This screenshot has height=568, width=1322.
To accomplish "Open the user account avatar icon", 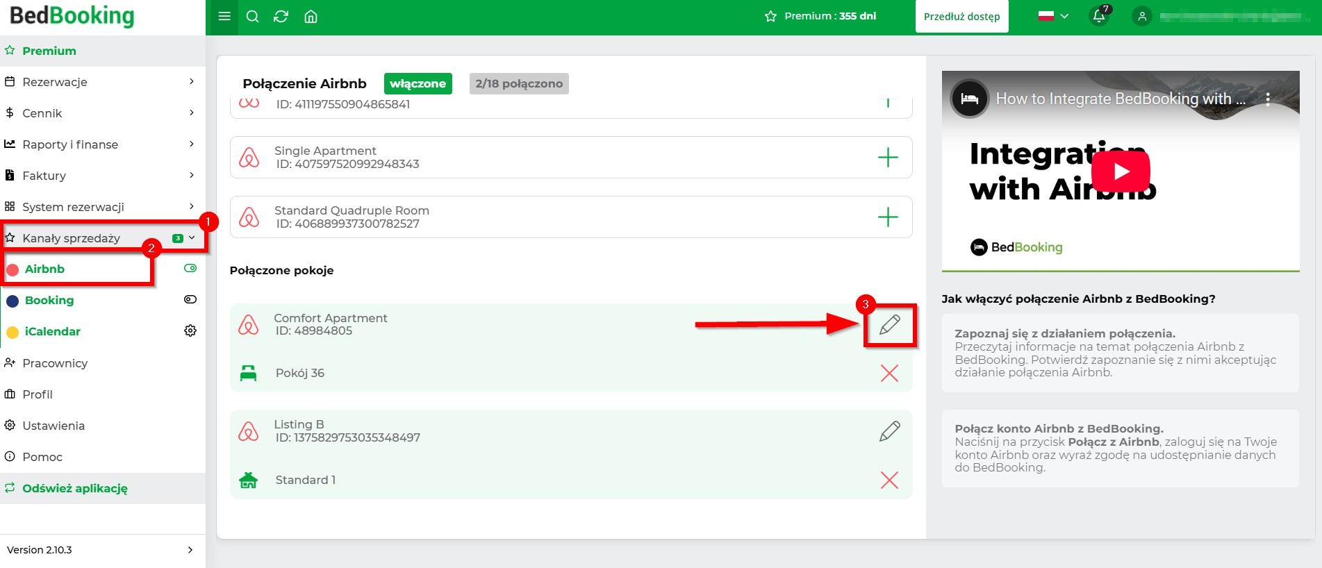I will 1142,16.
